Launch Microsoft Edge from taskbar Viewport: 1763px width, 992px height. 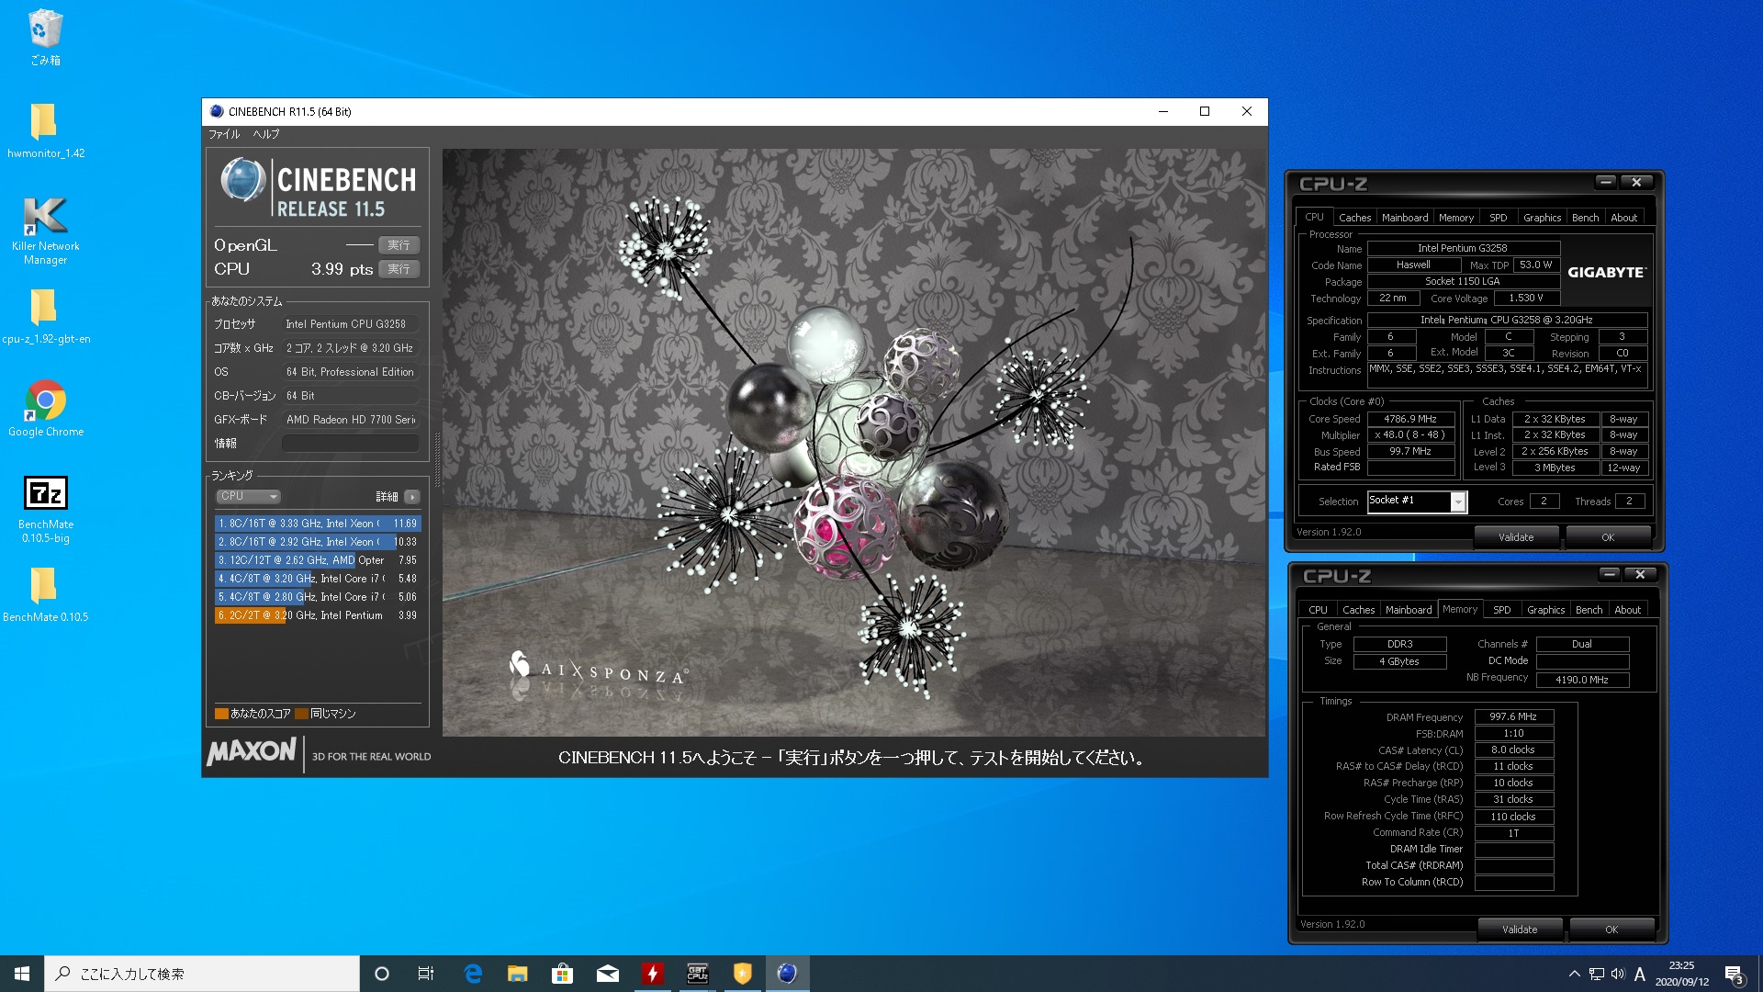point(473,974)
